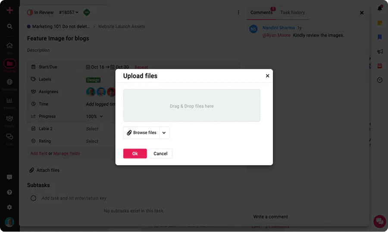Click the green diamond task icon
388x232 pixels.
tap(87, 13)
